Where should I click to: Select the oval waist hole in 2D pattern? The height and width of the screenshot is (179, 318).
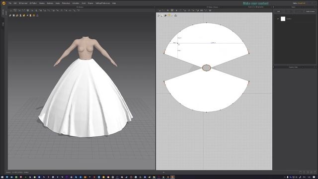point(207,68)
